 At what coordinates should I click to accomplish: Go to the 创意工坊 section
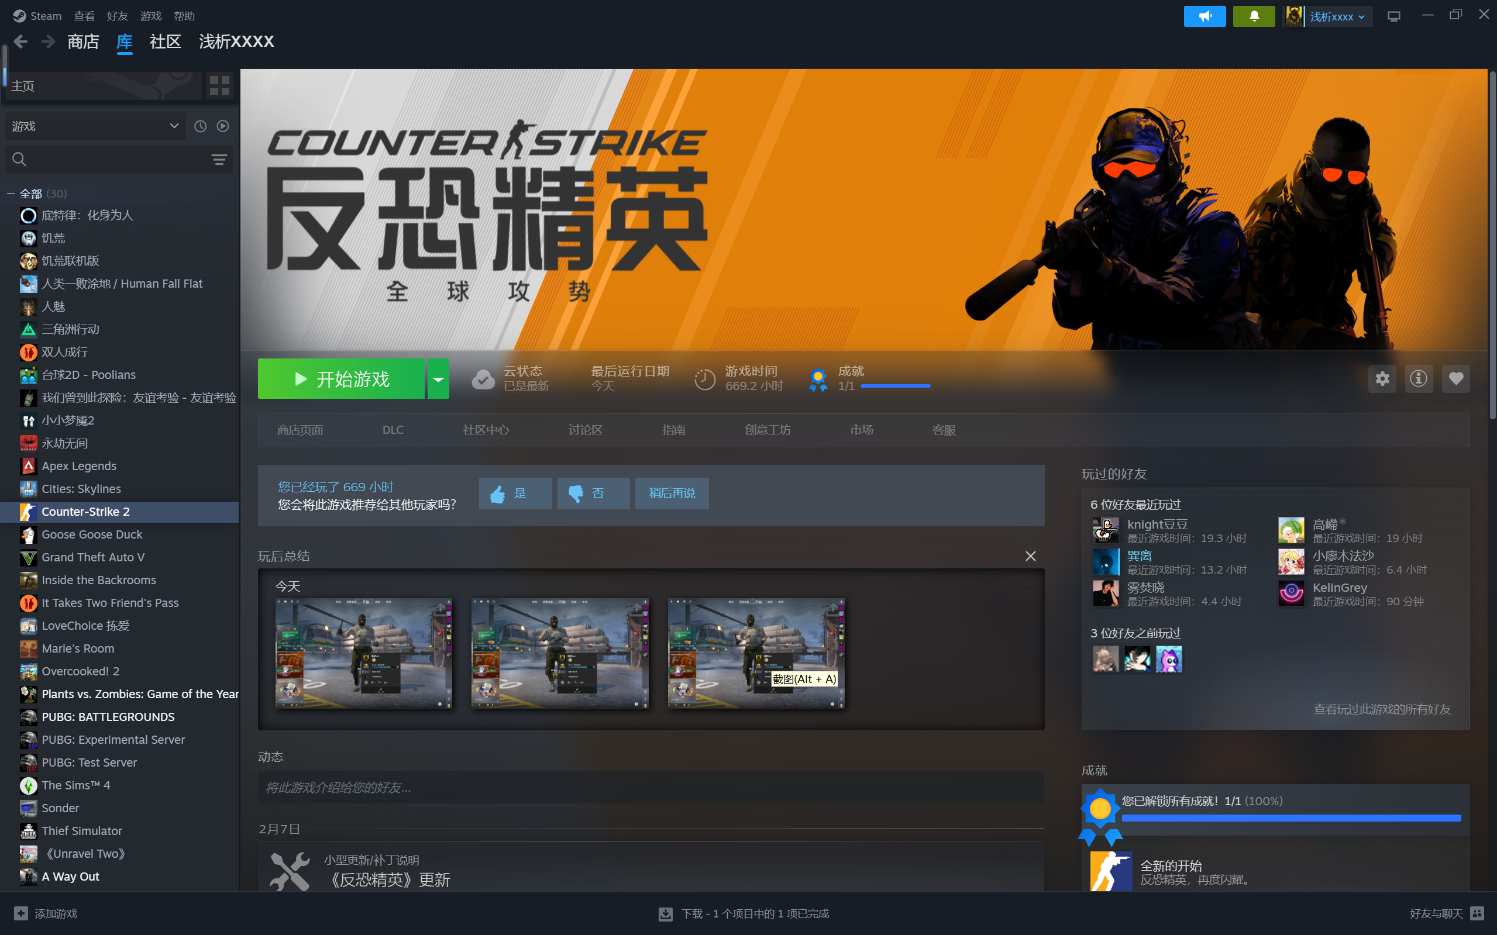(768, 430)
